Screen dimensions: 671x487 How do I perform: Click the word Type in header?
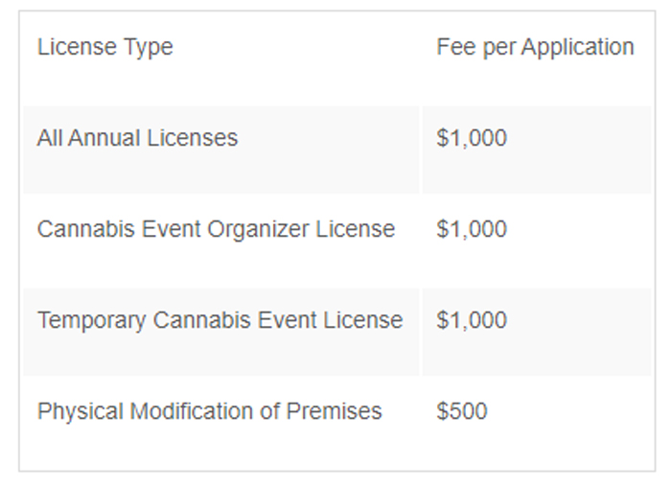(x=148, y=48)
